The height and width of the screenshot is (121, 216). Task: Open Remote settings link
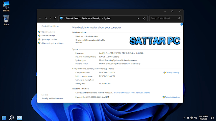[x=48, y=36]
